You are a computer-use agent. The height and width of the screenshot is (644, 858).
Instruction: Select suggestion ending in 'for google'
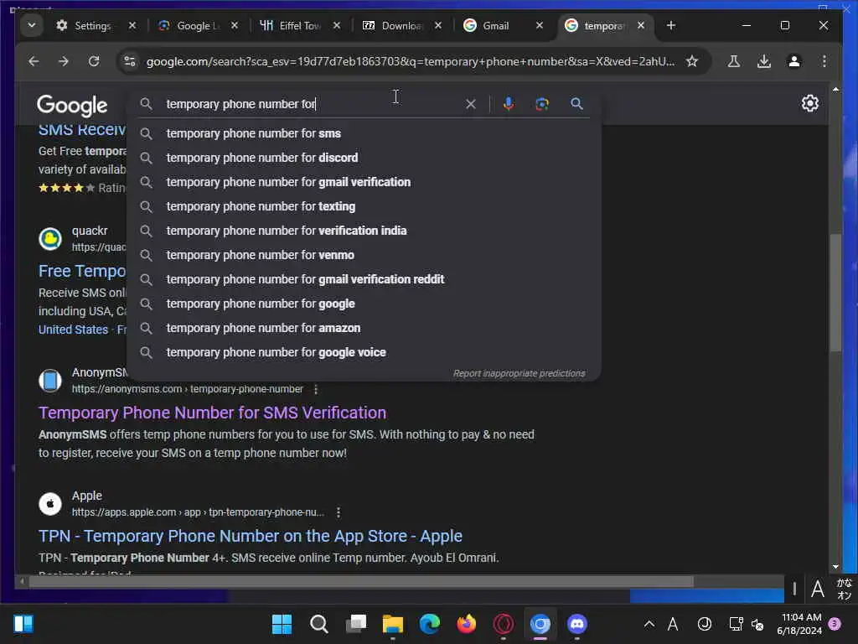click(364, 304)
